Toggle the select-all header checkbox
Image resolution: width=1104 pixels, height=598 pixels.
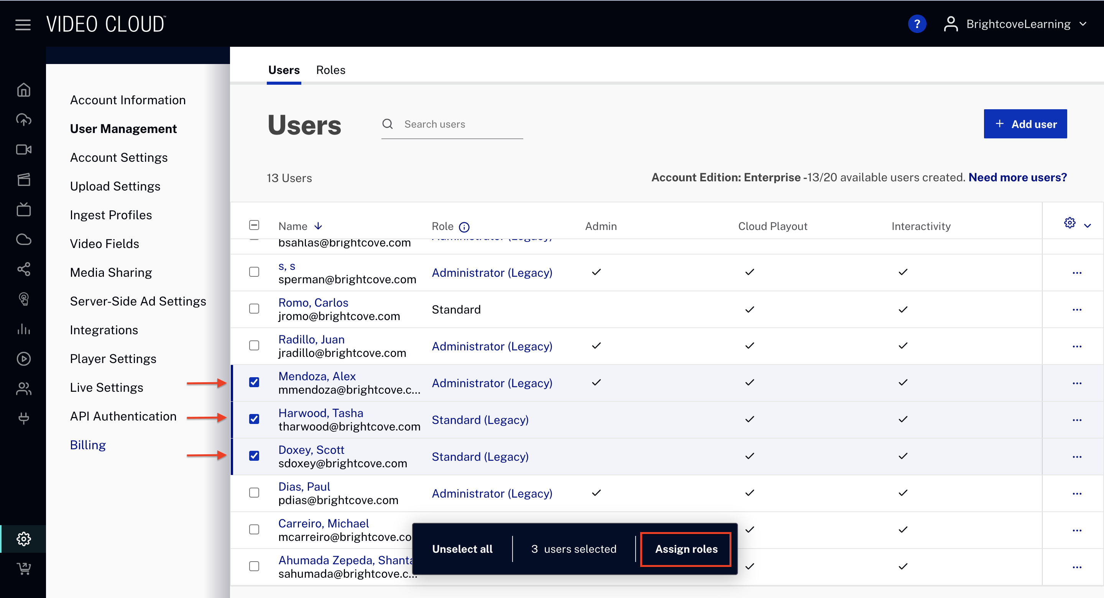tap(254, 225)
